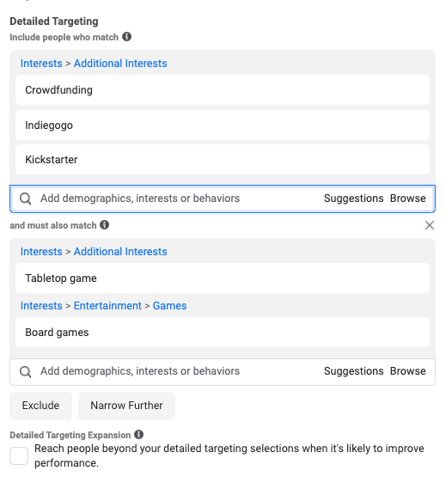Select the Crowdfunding interest row
Screen dimensions: 446x483
(x=223, y=90)
